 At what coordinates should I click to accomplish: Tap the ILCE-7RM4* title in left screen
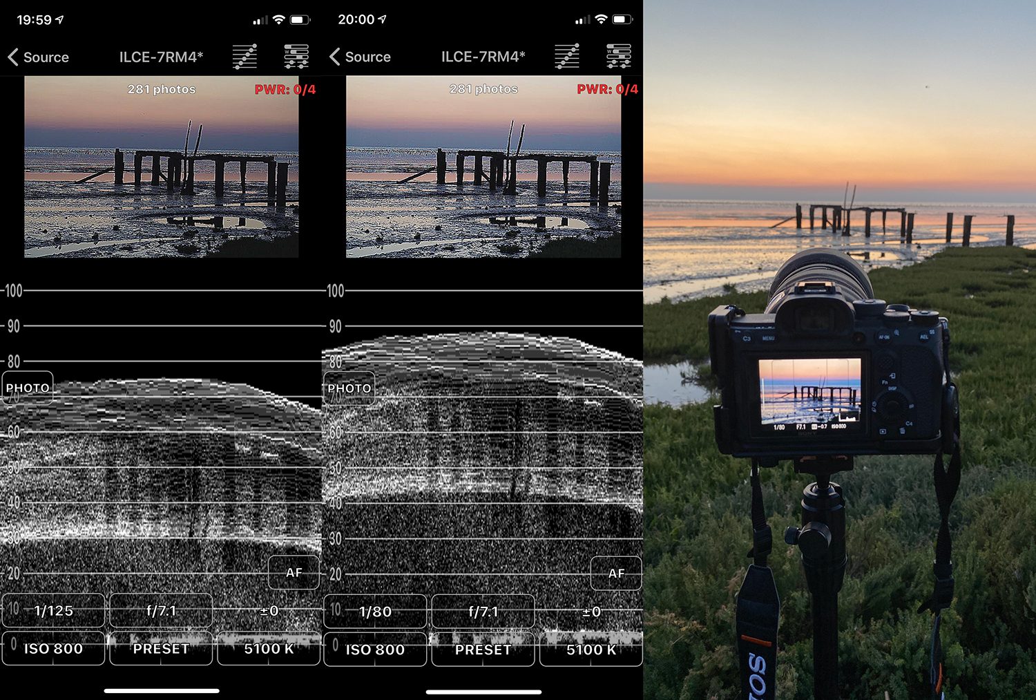click(161, 57)
